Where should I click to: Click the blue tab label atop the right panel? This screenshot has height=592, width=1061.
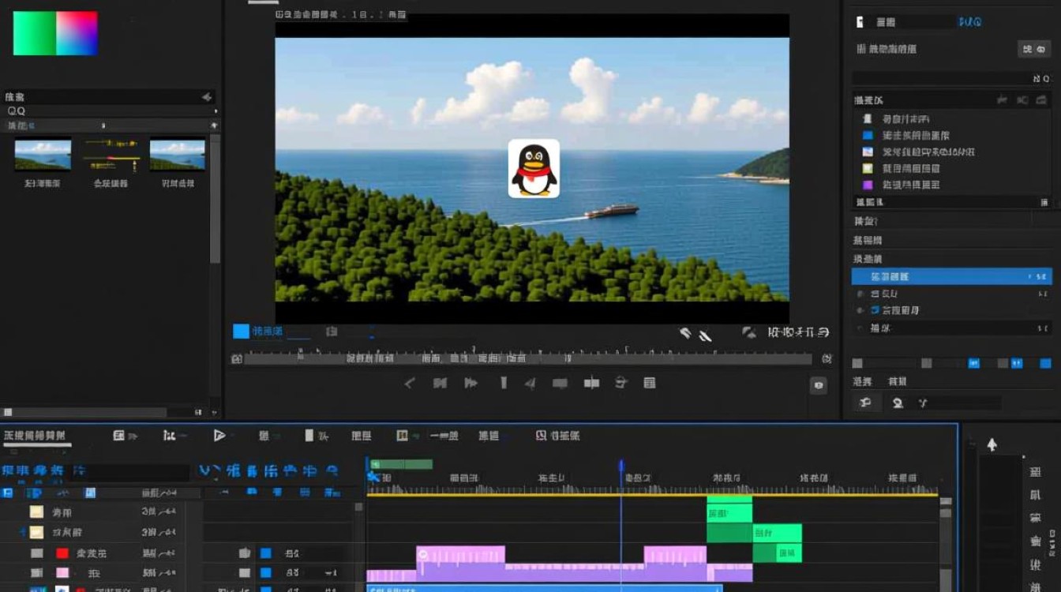970,22
